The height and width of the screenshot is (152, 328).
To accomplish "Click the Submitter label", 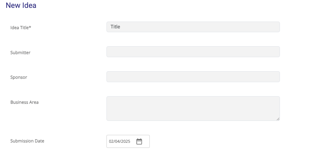I will (20, 52).
